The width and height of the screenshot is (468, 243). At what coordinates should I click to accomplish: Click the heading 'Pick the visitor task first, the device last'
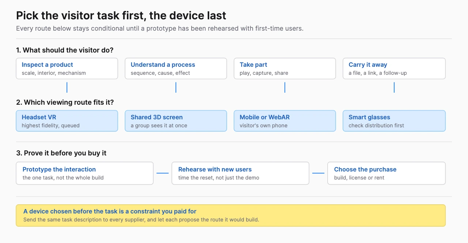(x=121, y=16)
